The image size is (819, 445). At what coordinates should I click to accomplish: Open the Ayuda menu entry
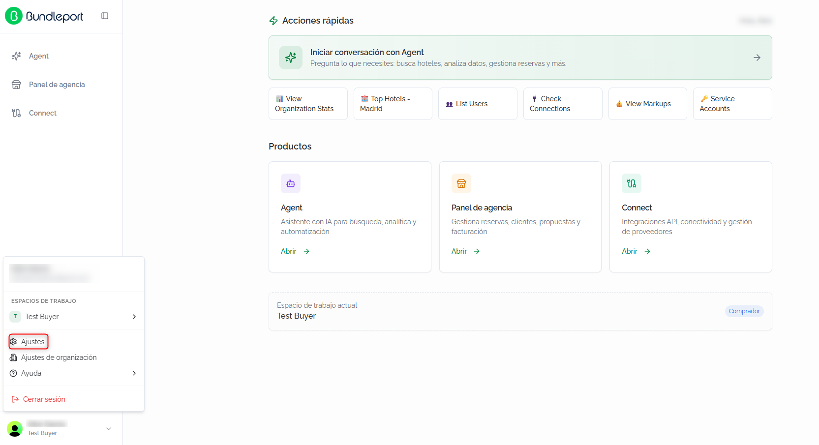point(74,373)
